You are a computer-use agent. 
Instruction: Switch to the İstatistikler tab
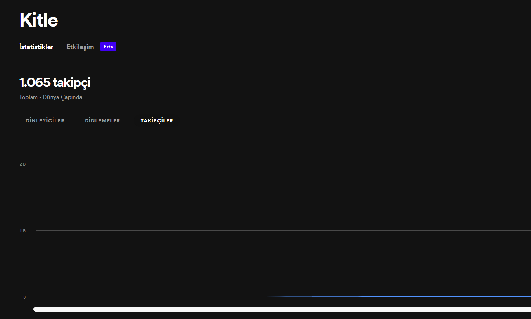[x=36, y=47]
